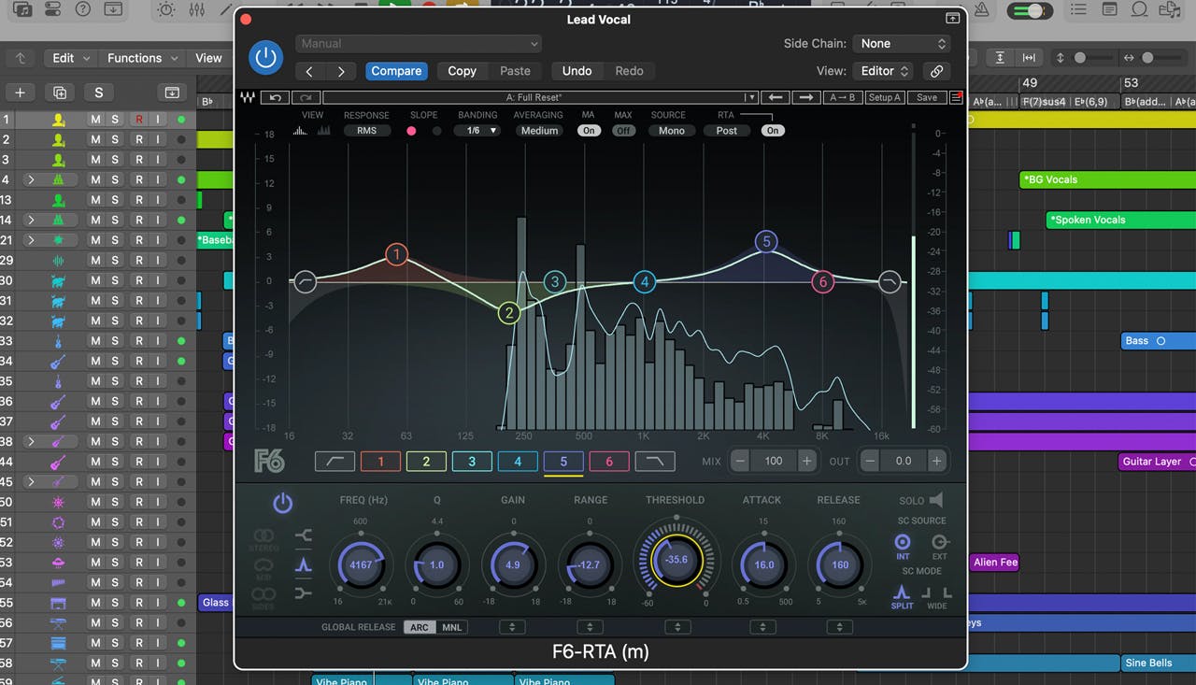Toggle the Logic plugin bypass power button
The image size is (1196, 685).
pyautogui.click(x=266, y=58)
